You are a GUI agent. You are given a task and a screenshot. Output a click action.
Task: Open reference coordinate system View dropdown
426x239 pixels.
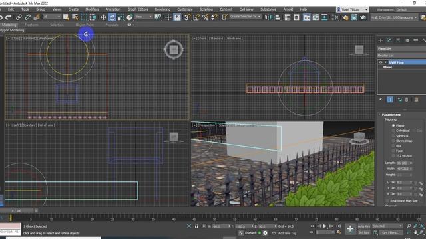144,17
